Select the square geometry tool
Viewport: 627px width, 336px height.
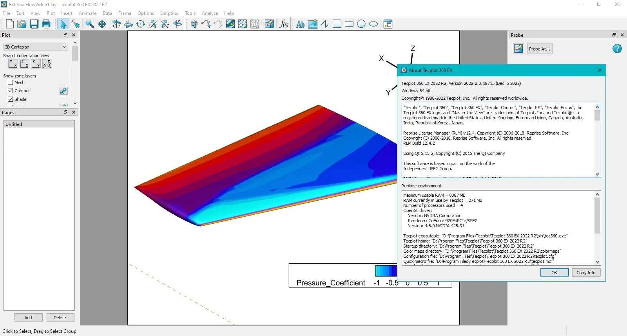(337, 24)
